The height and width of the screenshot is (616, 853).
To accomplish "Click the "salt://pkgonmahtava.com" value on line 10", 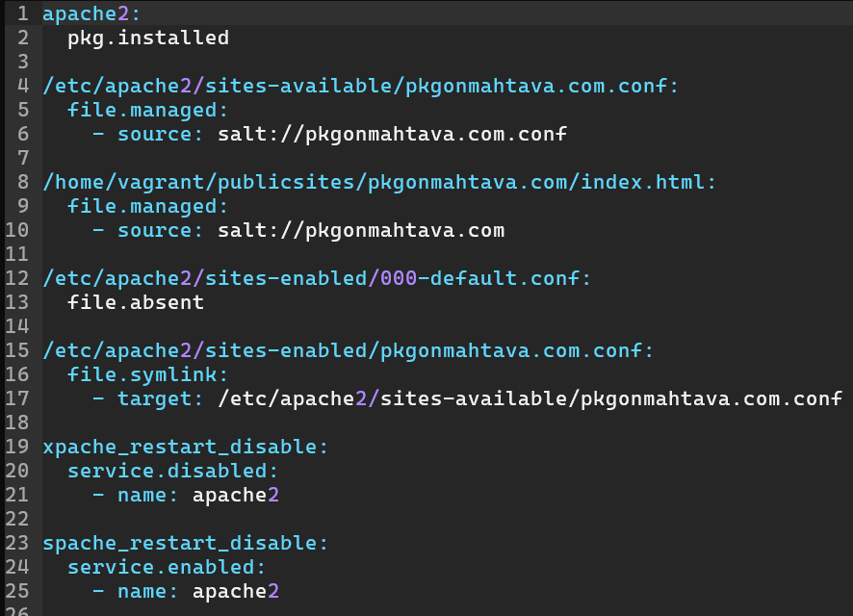I will (x=361, y=231).
